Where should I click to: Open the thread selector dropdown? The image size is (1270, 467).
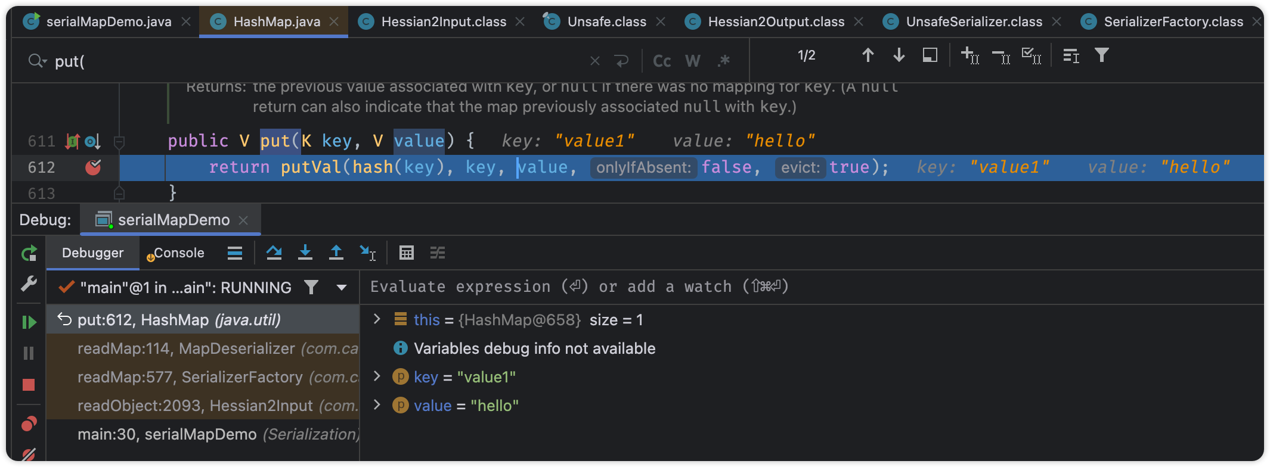click(342, 288)
